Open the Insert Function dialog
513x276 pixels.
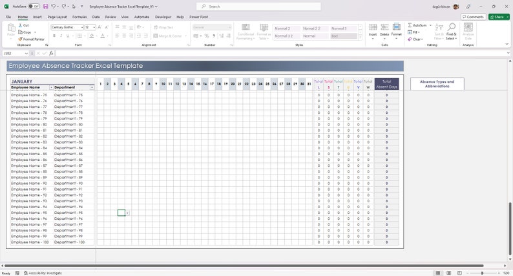point(51,53)
